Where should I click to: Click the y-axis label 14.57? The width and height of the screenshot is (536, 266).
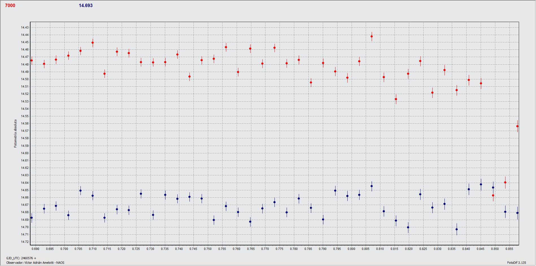coord(25,131)
